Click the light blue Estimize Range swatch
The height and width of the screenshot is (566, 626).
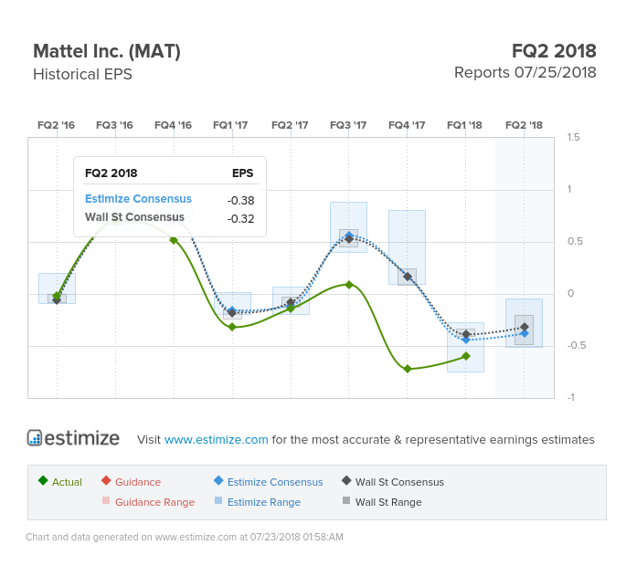pyautogui.click(x=218, y=500)
